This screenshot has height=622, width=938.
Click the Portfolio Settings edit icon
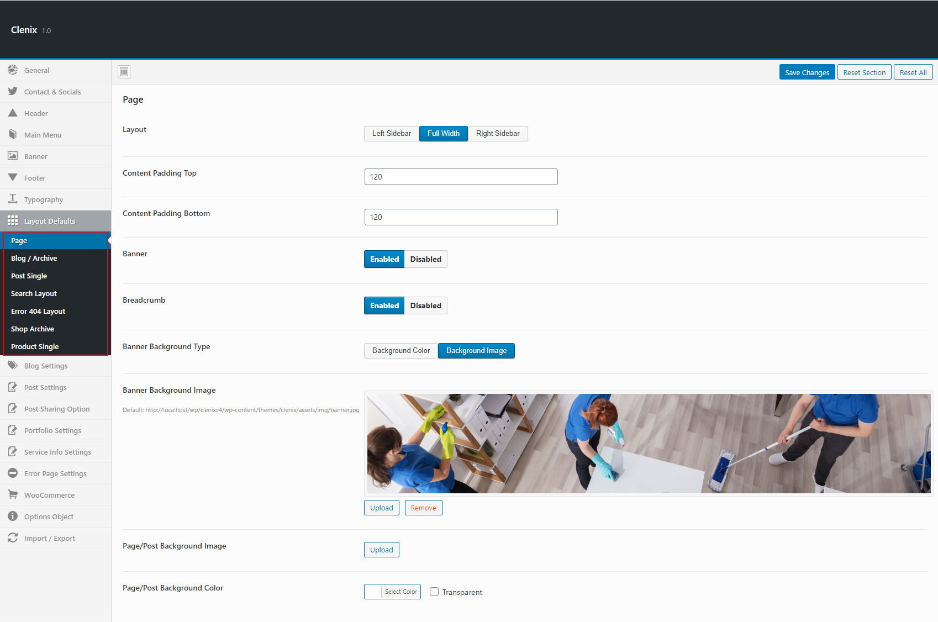pyautogui.click(x=13, y=430)
